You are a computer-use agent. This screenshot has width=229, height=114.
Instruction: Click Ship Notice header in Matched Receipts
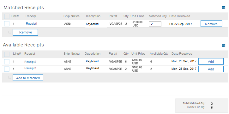72,16
